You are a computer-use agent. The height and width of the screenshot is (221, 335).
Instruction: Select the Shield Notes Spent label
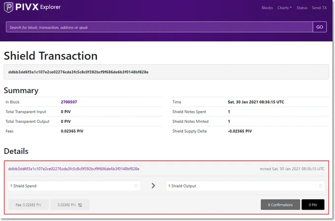click(x=189, y=111)
